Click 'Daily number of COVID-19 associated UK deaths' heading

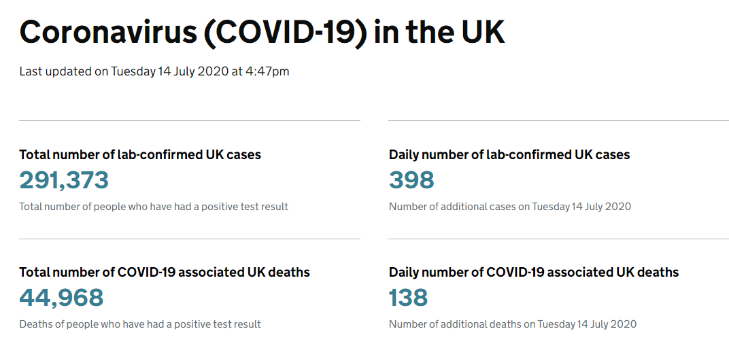[534, 272]
